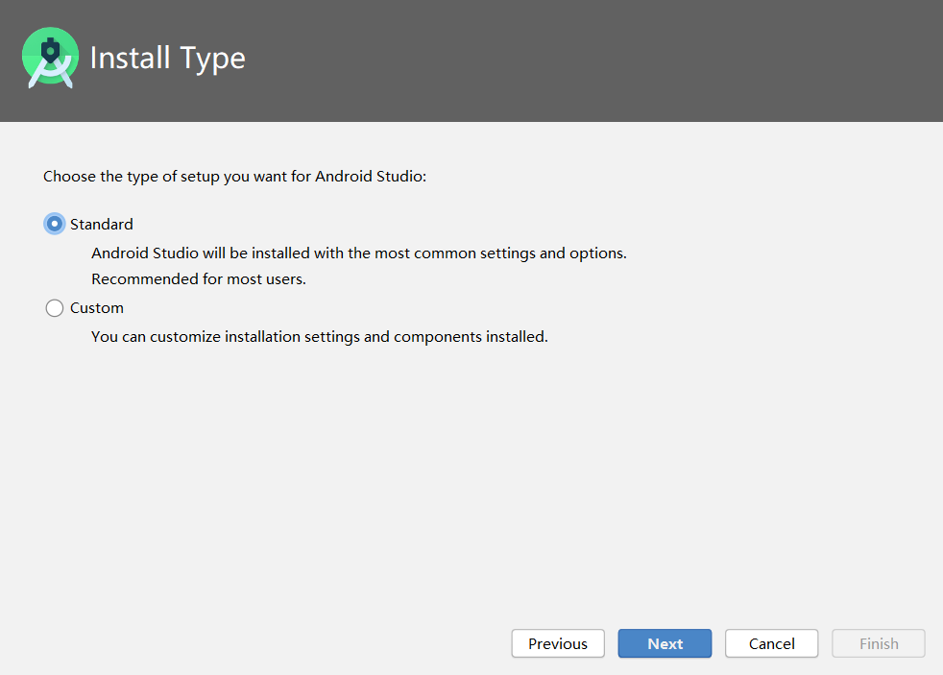Proceed with the Next button
Viewport: 943px width, 675px height.
coord(665,643)
